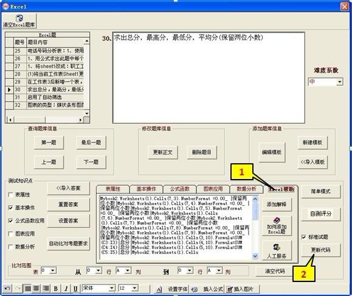This screenshot has height=296, width=352.
Task: Switch to the 表属性 tab
Action: coord(113,189)
